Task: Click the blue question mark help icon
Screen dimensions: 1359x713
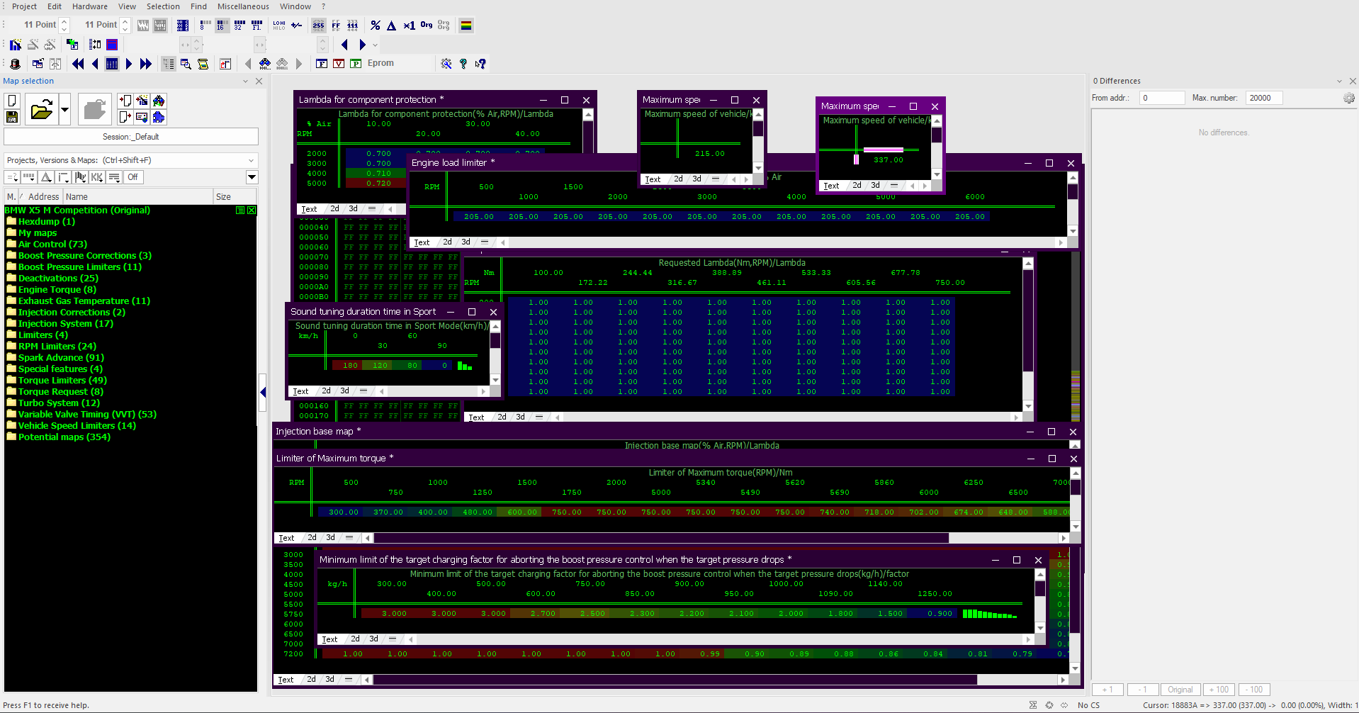Action: (x=463, y=64)
